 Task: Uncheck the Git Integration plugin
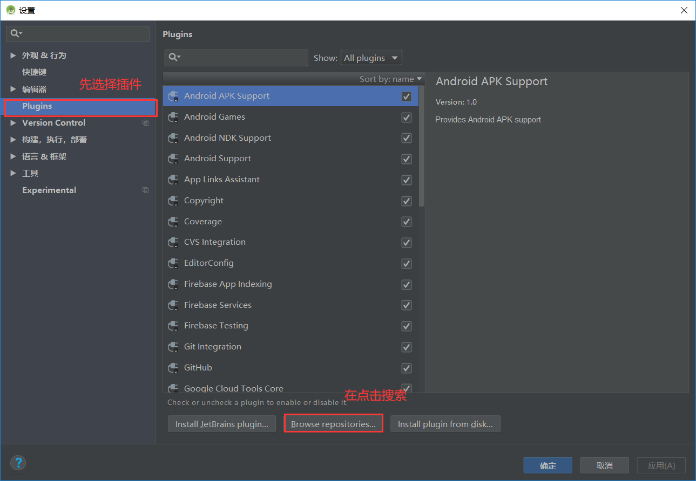pyautogui.click(x=407, y=347)
